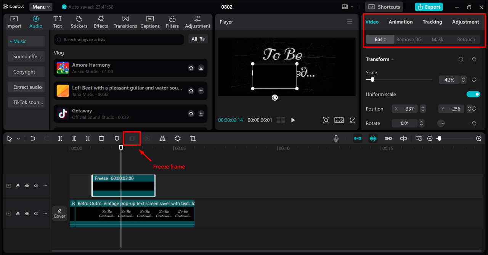This screenshot has height=255, width=488.
Task: Open the Captions tab
Action: 150,22
